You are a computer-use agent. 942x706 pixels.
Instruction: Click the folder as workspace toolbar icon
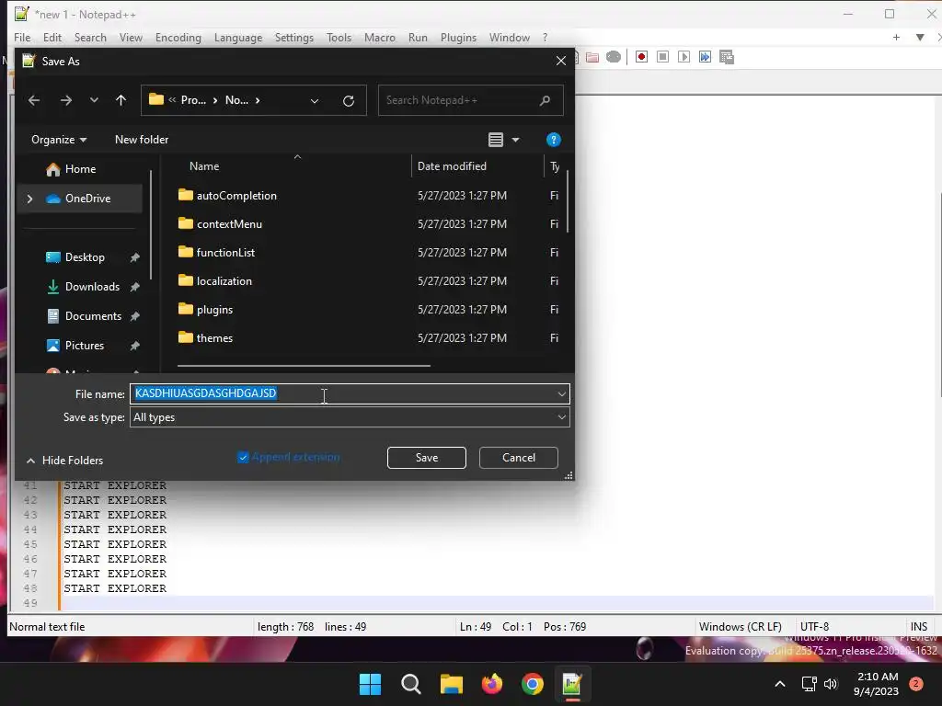click(x=592, y=57)
